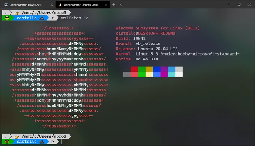255x146 pixels.
Task: Click the Branch value 'vb_release'
Action: tap(148, 44)
